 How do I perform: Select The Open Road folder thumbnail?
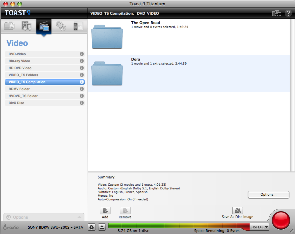107,37
